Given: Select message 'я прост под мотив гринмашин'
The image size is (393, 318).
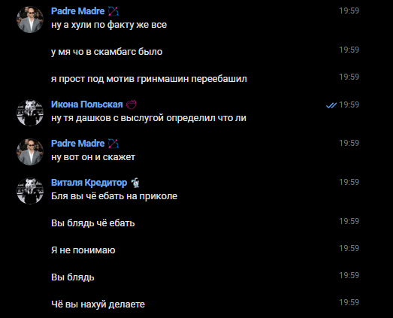Looking at the screenshot, I should coord(149,79).
